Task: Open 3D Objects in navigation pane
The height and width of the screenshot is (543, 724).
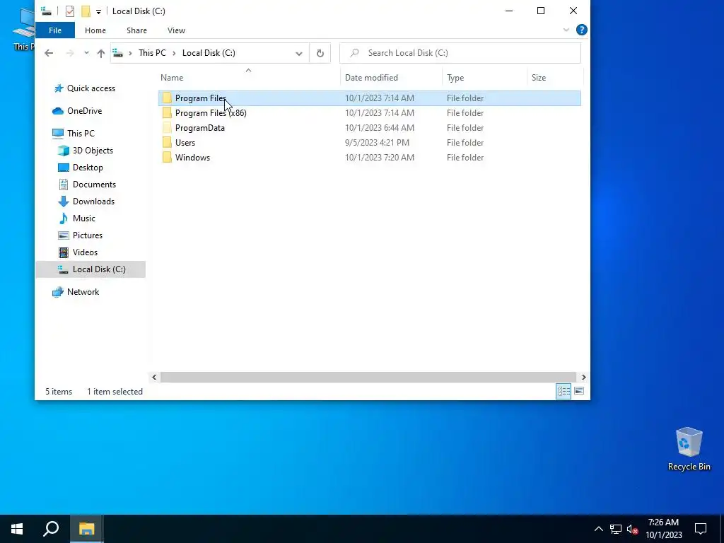Action: coord(93,151)
